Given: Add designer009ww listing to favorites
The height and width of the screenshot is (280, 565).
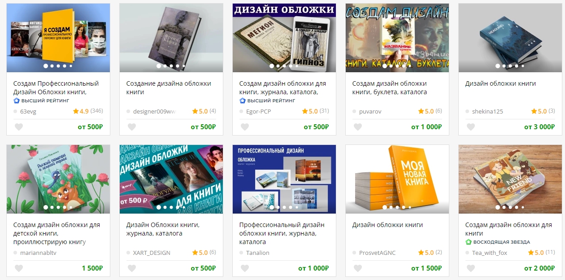Looking at the screenshot, I should [132, 127].
